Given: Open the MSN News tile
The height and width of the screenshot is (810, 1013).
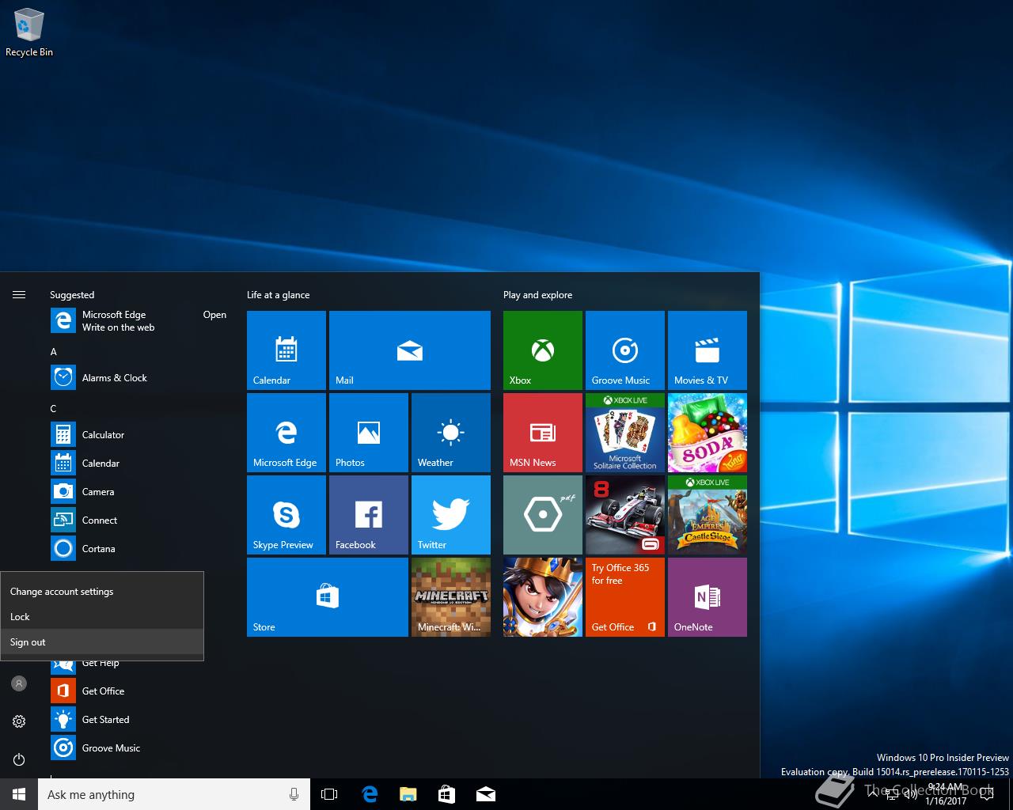Looking at the screenshot, I should [x=543, y=432].
